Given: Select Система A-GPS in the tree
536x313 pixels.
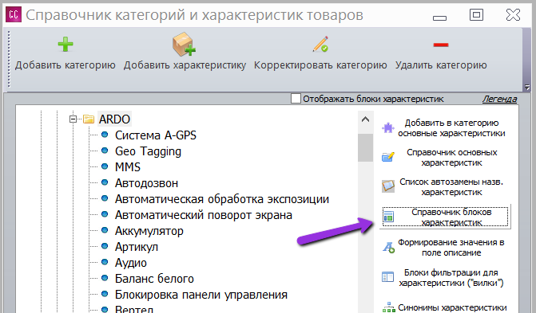Looking at the screenshot, I should point(156,135).
